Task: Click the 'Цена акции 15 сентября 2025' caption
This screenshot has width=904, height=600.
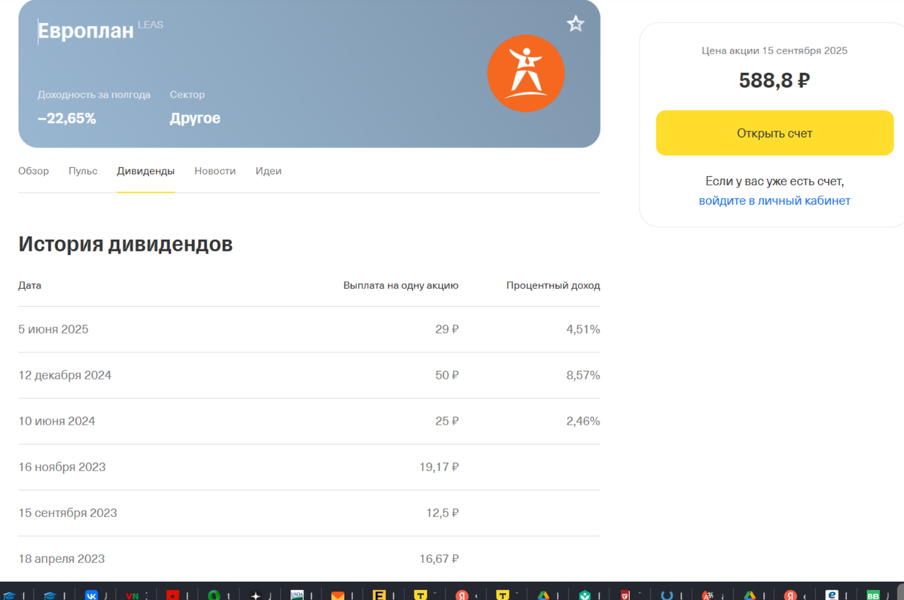Action: point(774,51)
